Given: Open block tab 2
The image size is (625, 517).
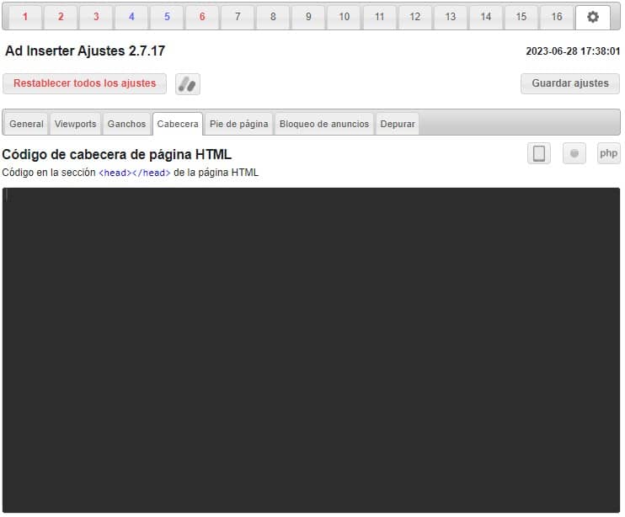Looking at the screenshot, I should coord(61,17).
